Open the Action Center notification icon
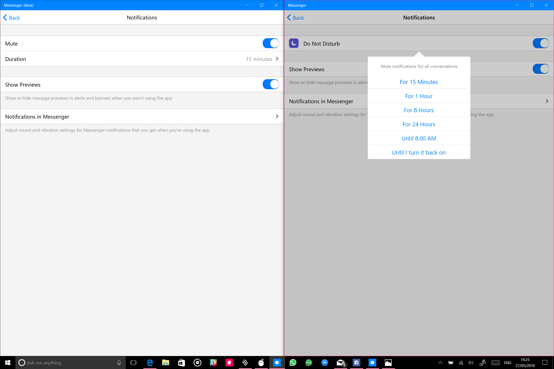554x369 pixels. coord(545,362)
